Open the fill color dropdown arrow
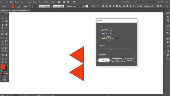Image resolution: width=170 pixels, height=96 pixels. coord(15,6)
